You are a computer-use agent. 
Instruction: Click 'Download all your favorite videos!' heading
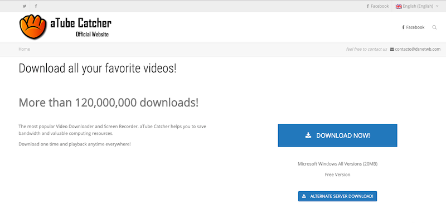(97, 68)
